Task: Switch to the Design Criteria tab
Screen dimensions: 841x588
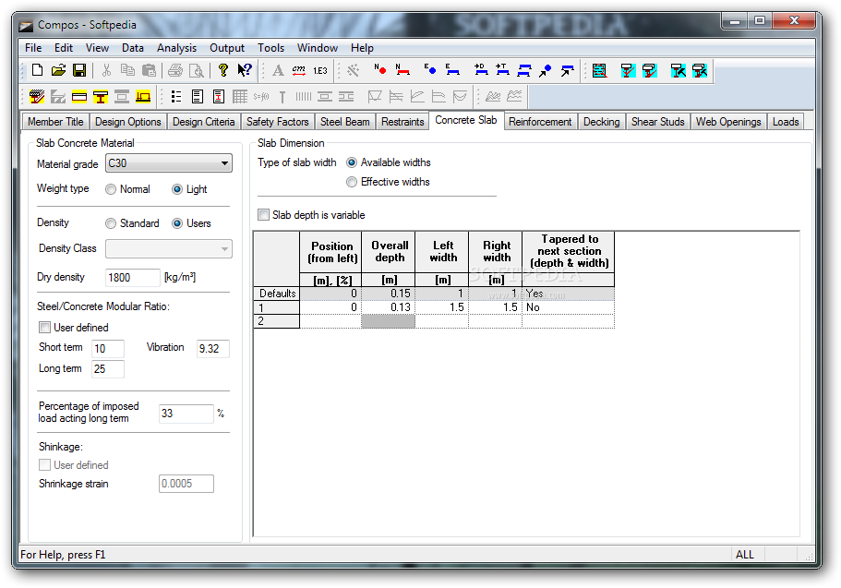Action: tap(203, 122)
